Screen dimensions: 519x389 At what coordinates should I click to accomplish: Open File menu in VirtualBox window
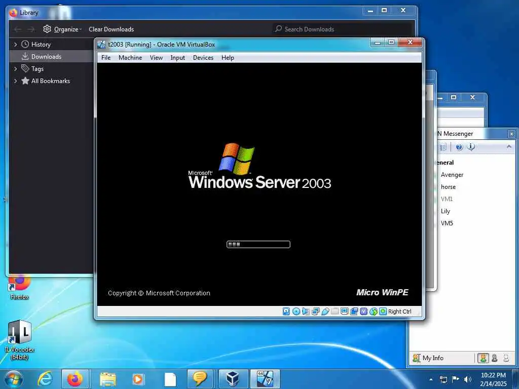click(106, 58)
